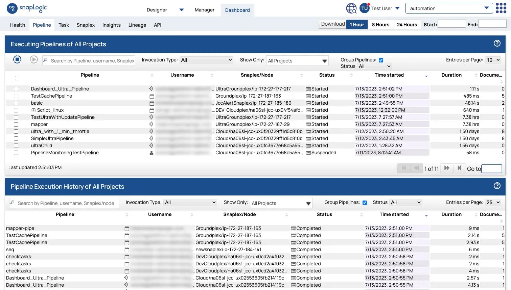Image resolution: width=511 pixels, height=290 pixels.
Task: Toggle Group Pipelines in executing pipelines panel
Action: (381, 60)
